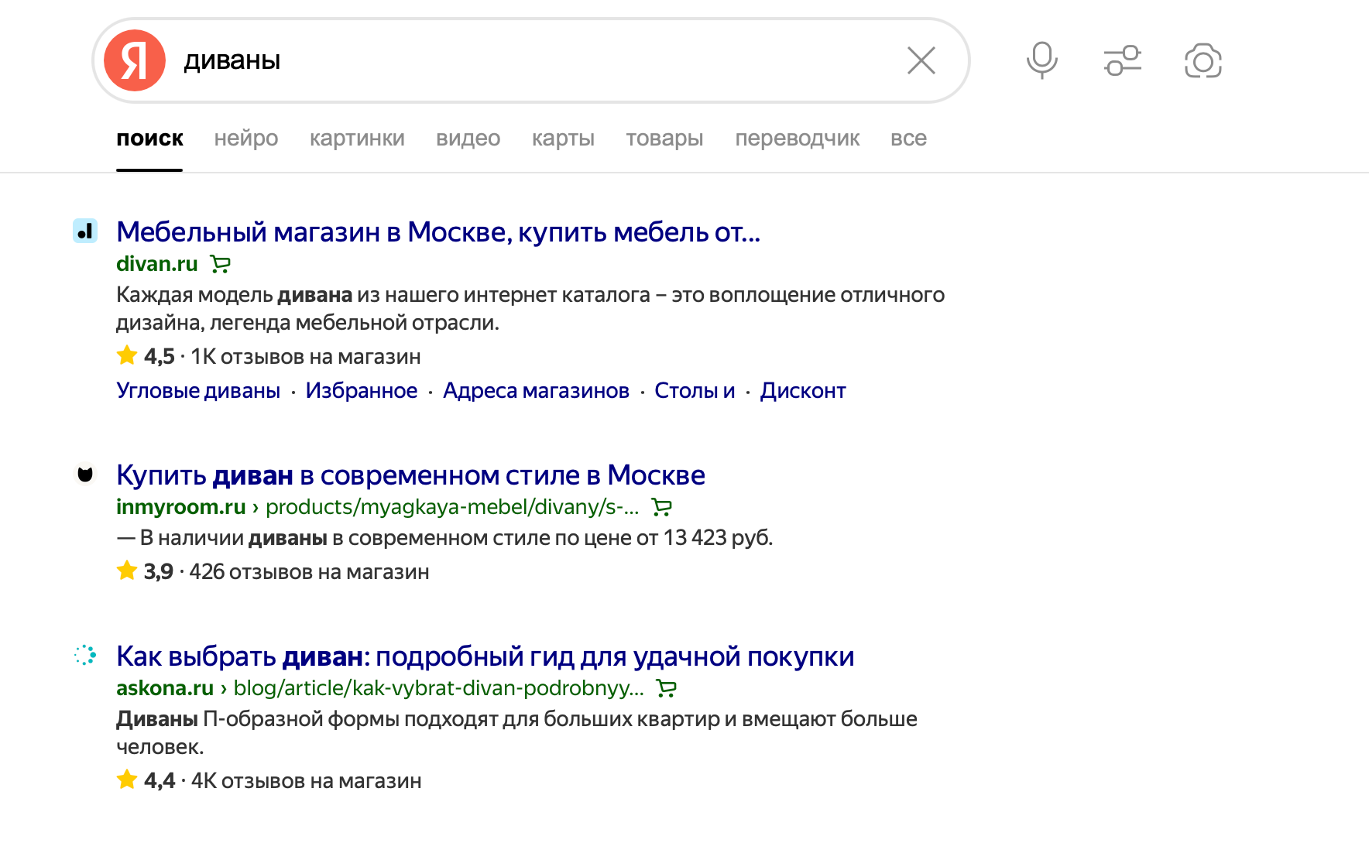Click the Yandex logo icon

pos(135,60)
